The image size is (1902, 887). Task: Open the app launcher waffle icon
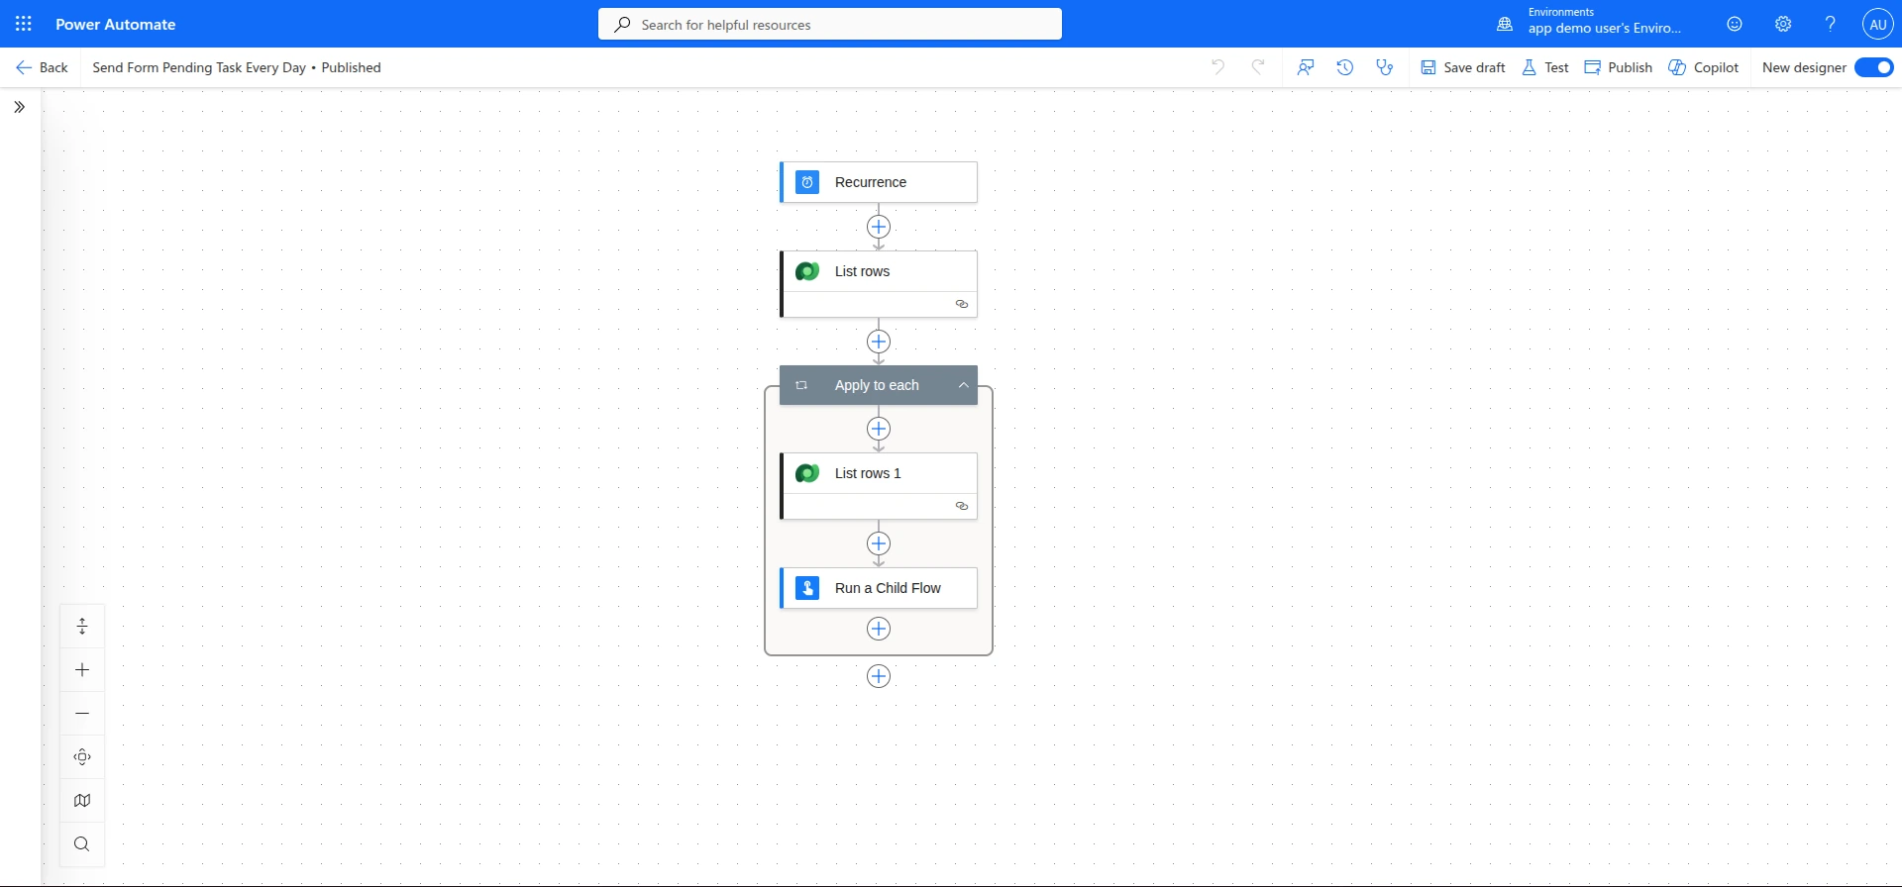click(24, 24)
